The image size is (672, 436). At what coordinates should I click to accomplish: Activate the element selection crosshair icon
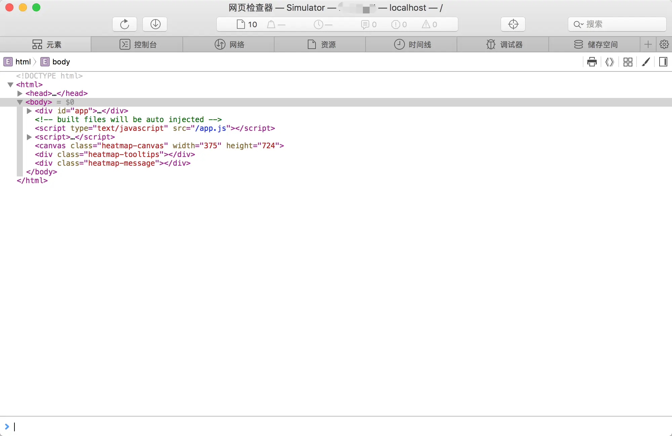(x=513, y=24)
